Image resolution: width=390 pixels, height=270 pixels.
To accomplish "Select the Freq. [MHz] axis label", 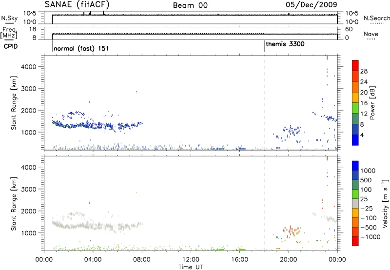I will pos(9,33).
